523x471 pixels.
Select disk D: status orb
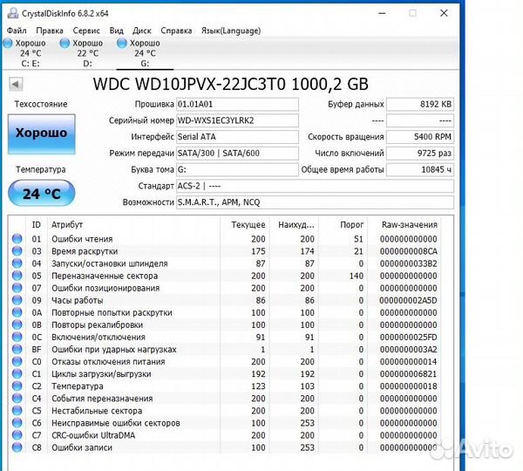65,43
